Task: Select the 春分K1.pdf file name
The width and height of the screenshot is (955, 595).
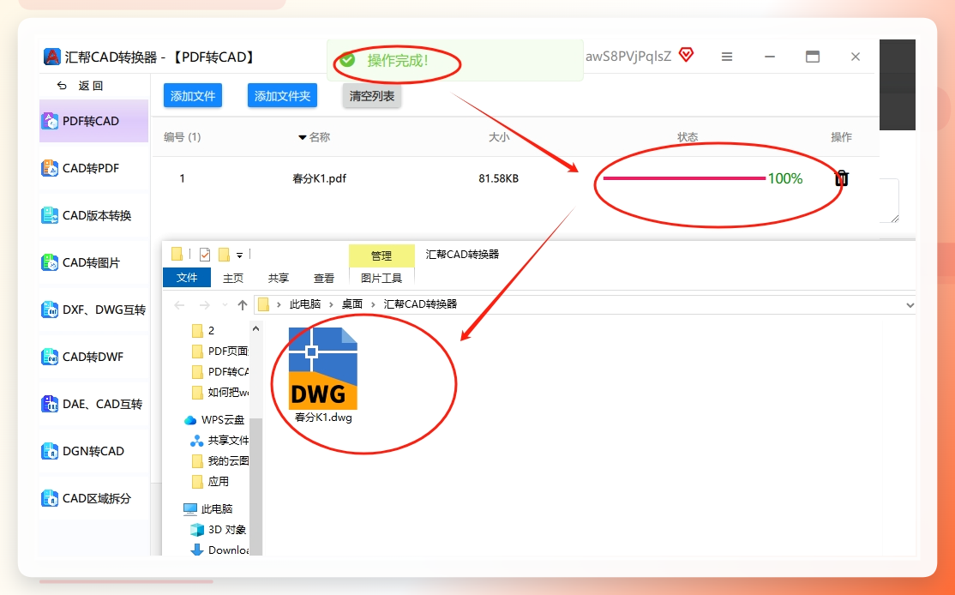Action: pos(319,178)
